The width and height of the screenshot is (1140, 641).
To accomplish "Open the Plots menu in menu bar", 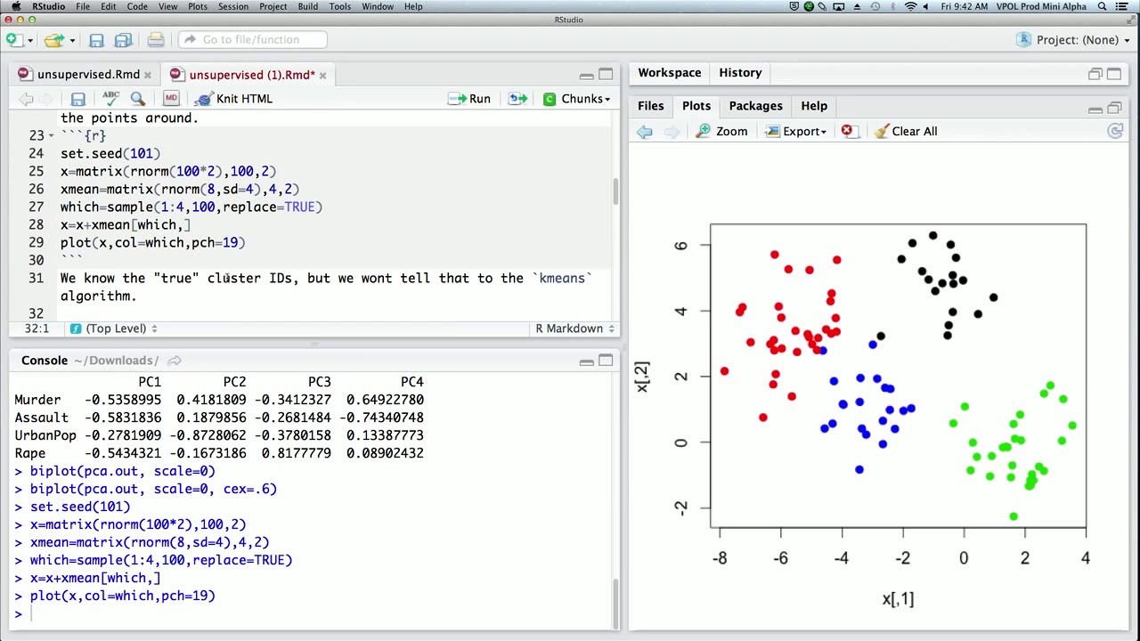I will pyautogui.click(x=198, y=6).
